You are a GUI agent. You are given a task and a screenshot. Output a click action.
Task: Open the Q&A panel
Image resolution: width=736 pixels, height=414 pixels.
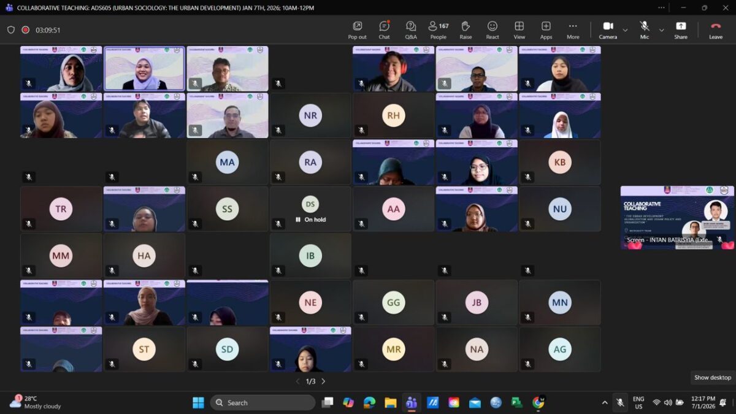pos(411,29)
